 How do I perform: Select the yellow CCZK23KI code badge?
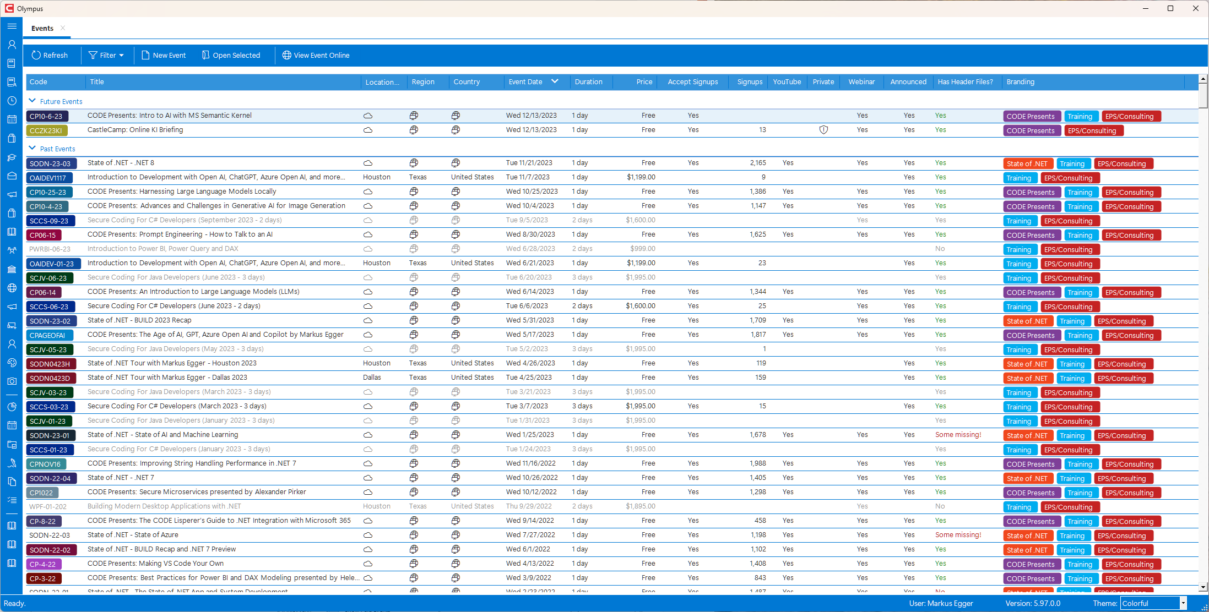(x=47, y=130)
